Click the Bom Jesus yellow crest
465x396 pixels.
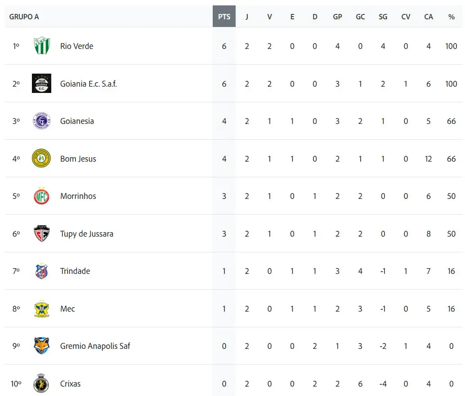point(41,158)
